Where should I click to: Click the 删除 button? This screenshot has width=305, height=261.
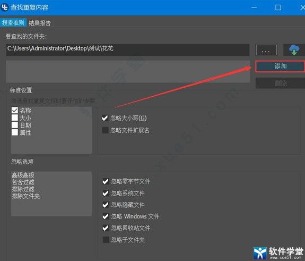(x=280, y=83)
